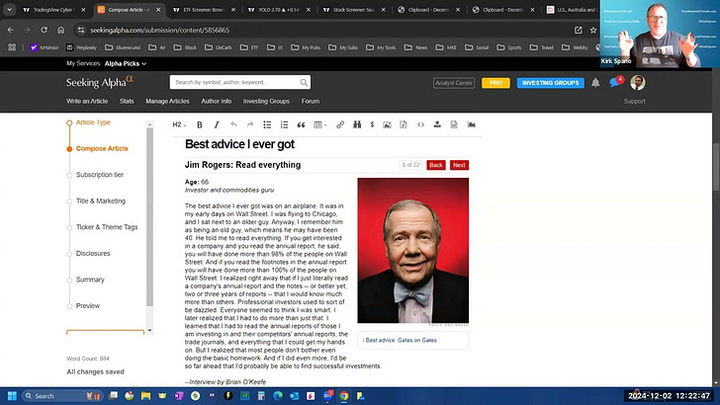Image resolution: width=720 pixels, height=405 pixels.
Task: Click the document page icon in toolbar
Action: pyautogui.click(x=454, y=124)
